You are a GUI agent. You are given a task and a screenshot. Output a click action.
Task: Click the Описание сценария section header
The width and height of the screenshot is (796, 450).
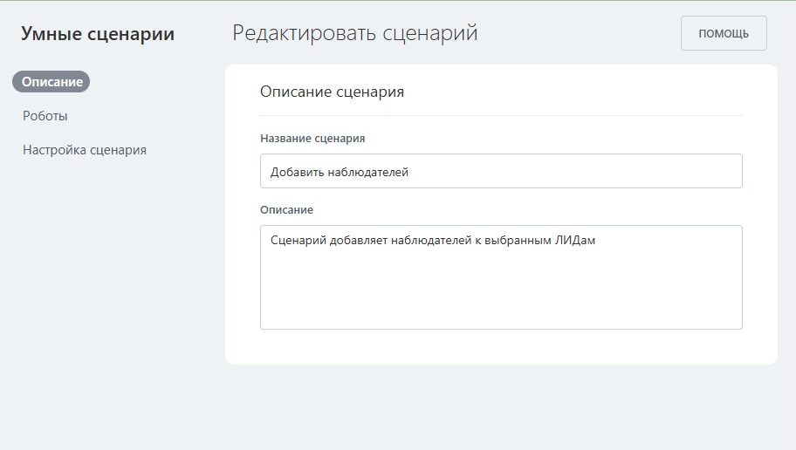click(x=332, y=92)
